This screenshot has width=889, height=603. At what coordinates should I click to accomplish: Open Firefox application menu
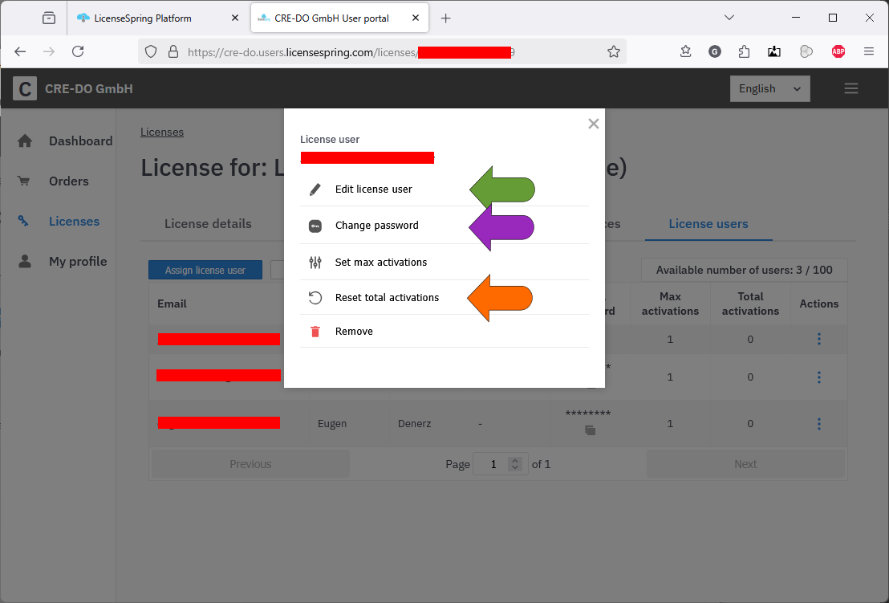pyautogui.click(x=869, y=51)
